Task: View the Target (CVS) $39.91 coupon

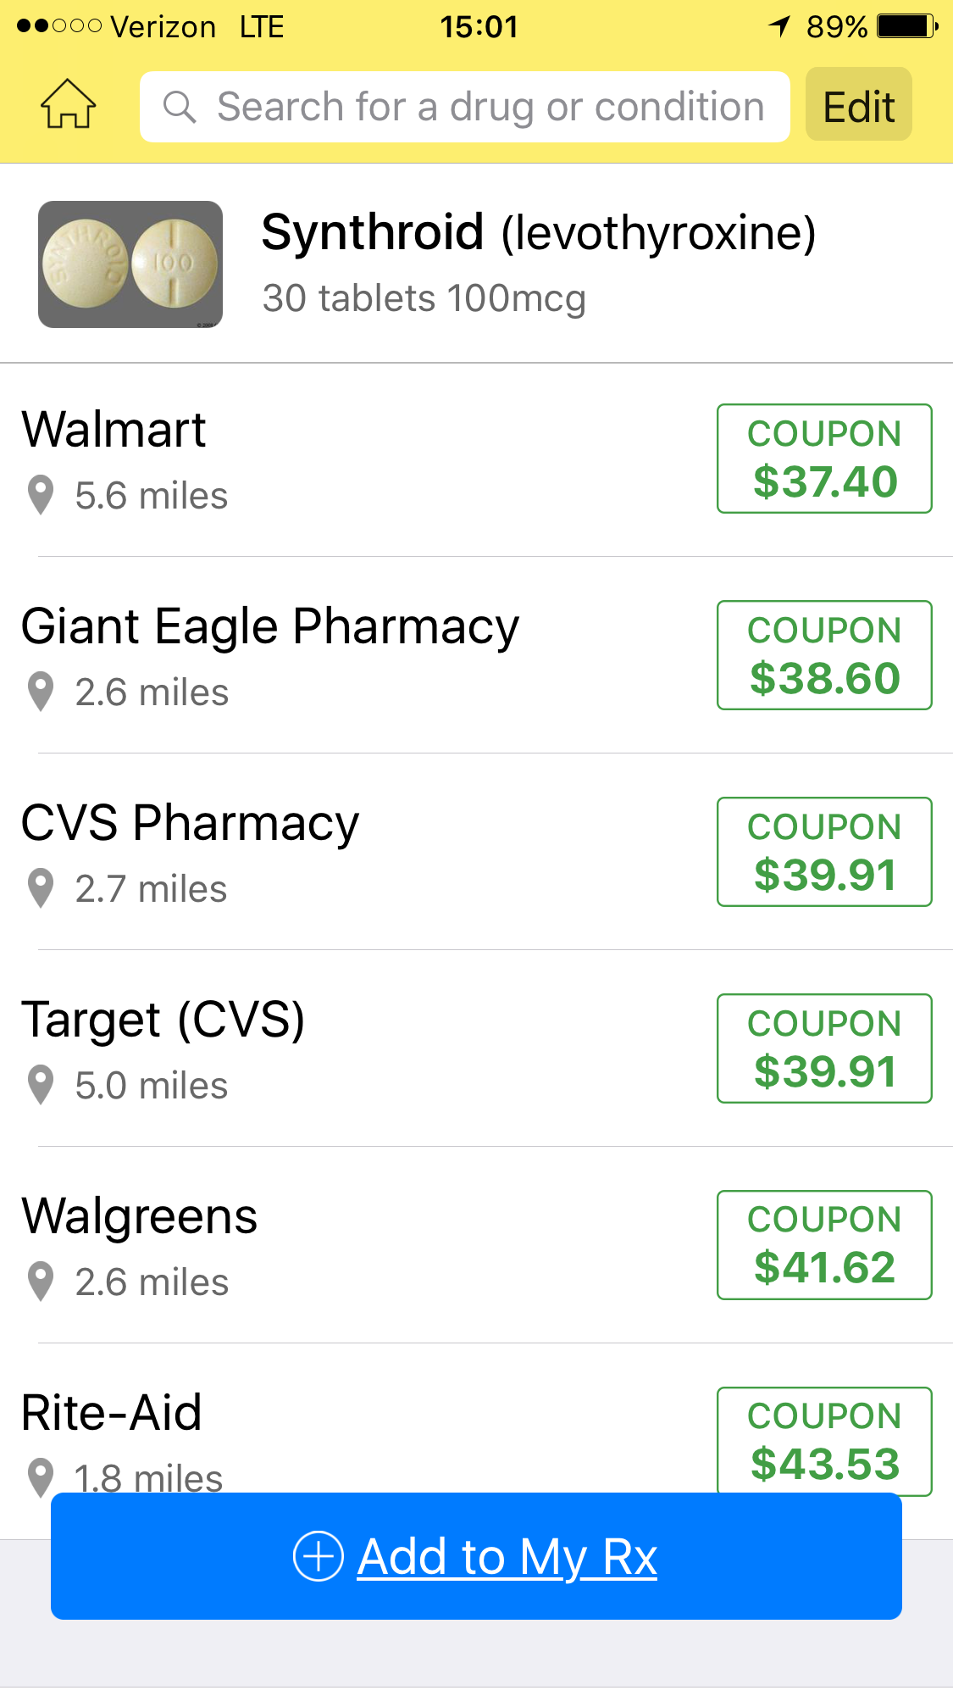Action: pos(824,1048)
